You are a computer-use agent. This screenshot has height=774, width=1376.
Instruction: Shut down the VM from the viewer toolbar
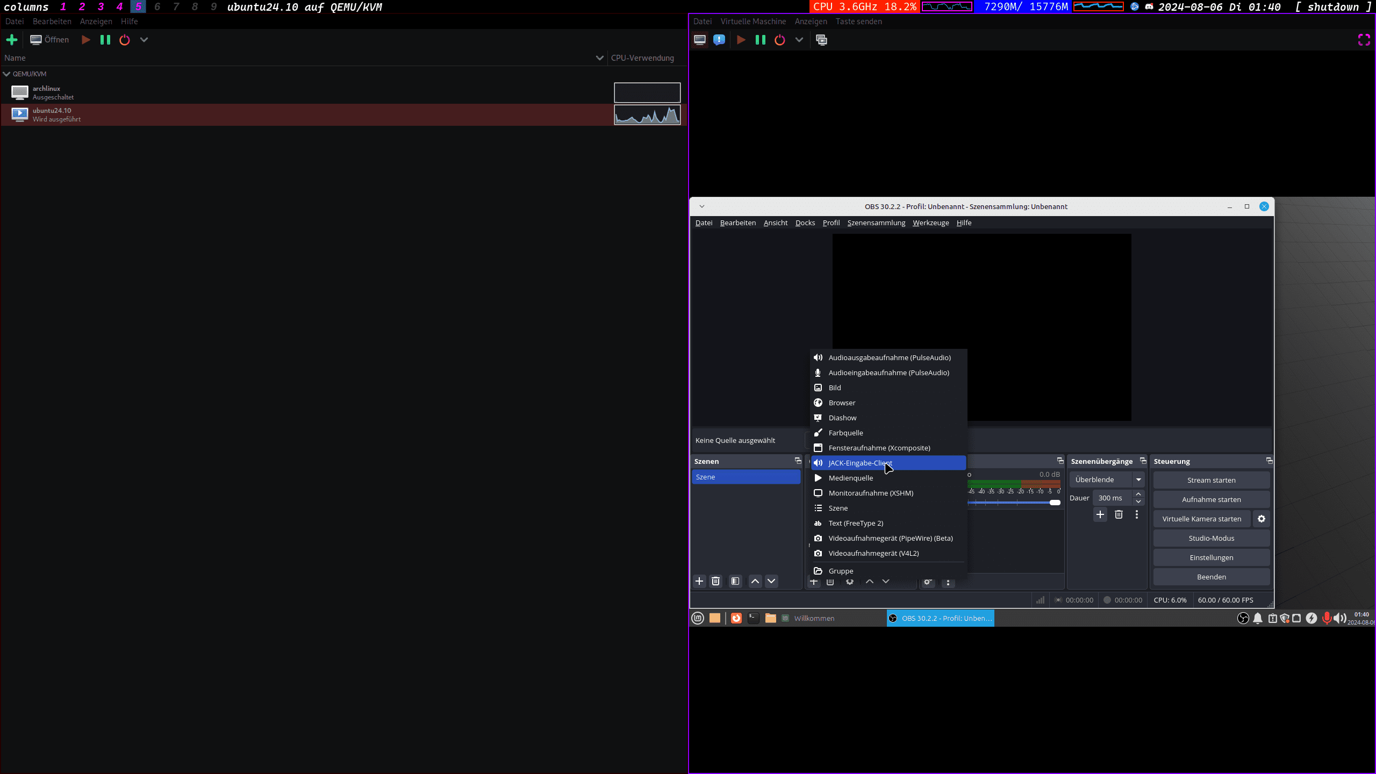(780, 40)
